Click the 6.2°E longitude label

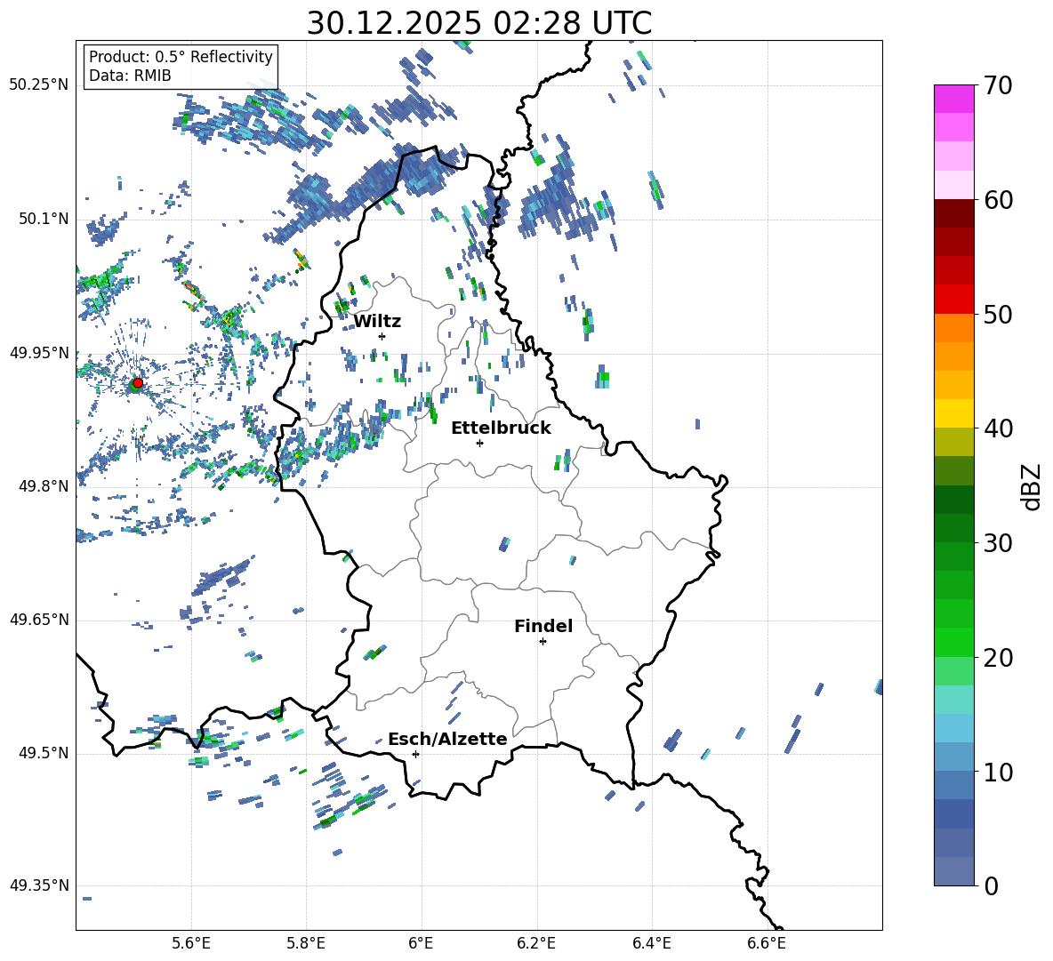tap(536, 943)
